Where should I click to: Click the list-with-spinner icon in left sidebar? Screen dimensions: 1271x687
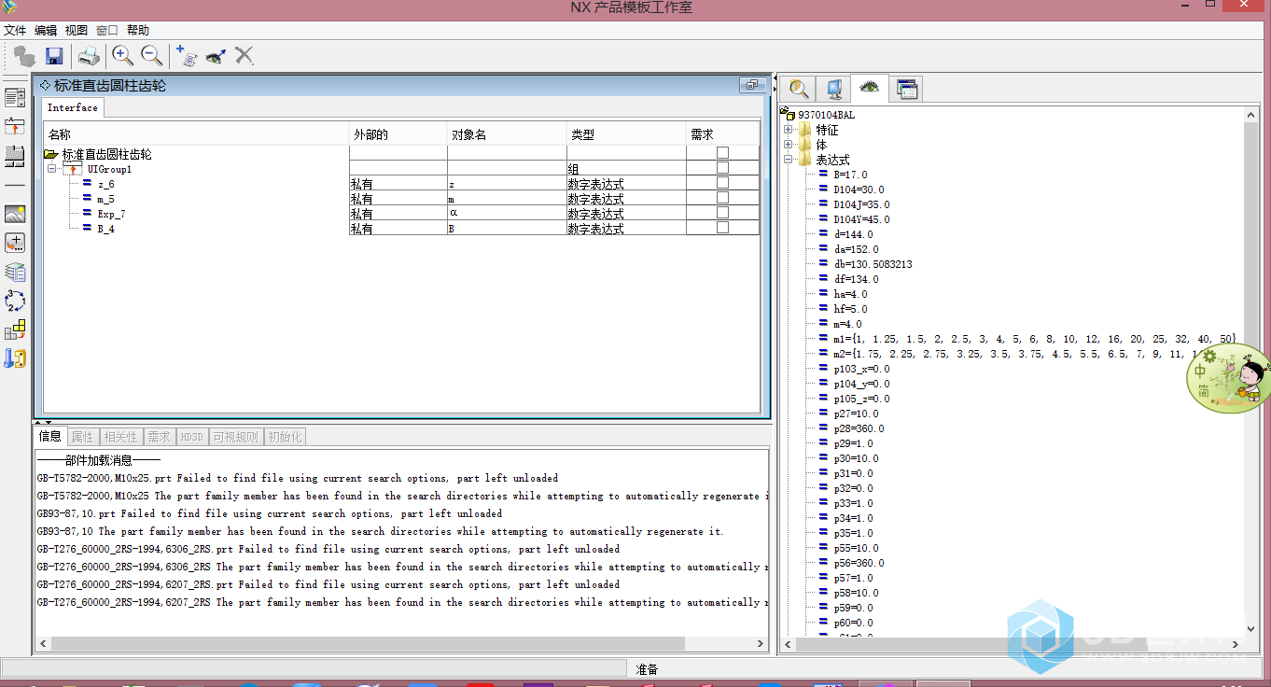point(15,97)
